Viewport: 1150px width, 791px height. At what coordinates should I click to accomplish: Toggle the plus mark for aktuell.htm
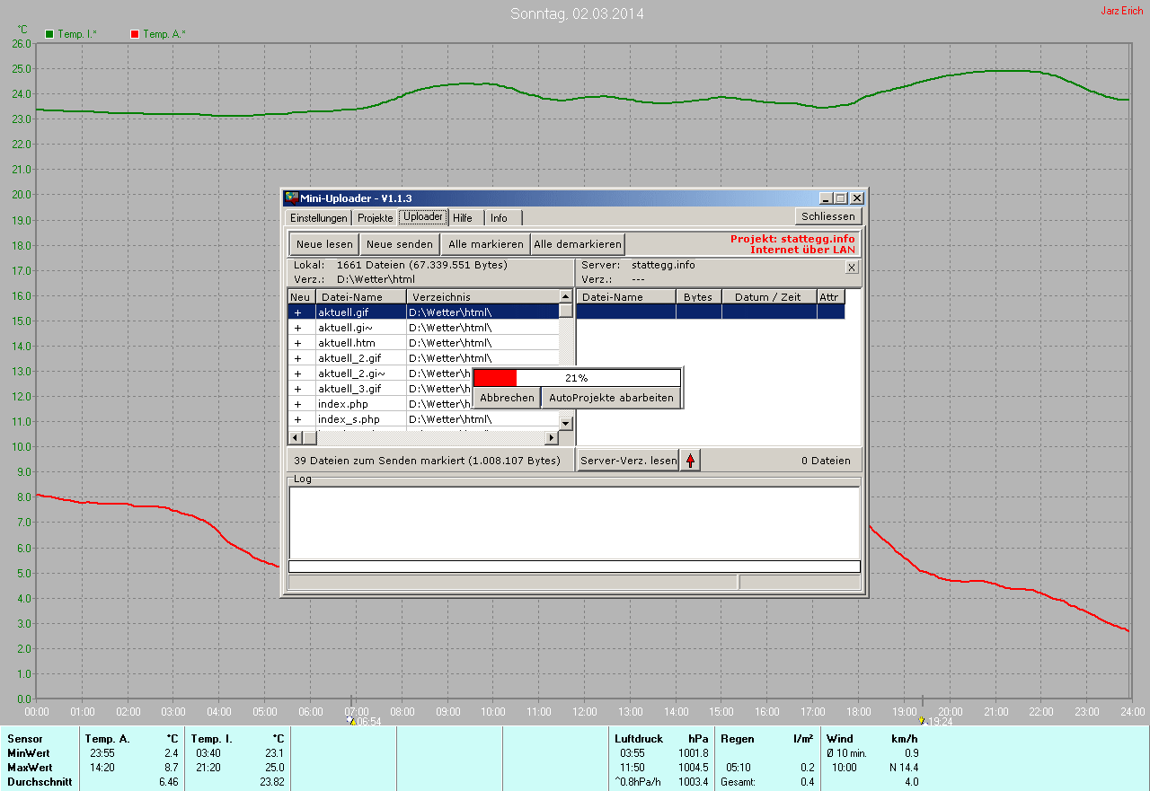coord(298,343)
